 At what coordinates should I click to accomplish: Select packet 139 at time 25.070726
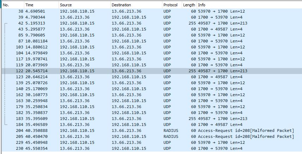152,83
